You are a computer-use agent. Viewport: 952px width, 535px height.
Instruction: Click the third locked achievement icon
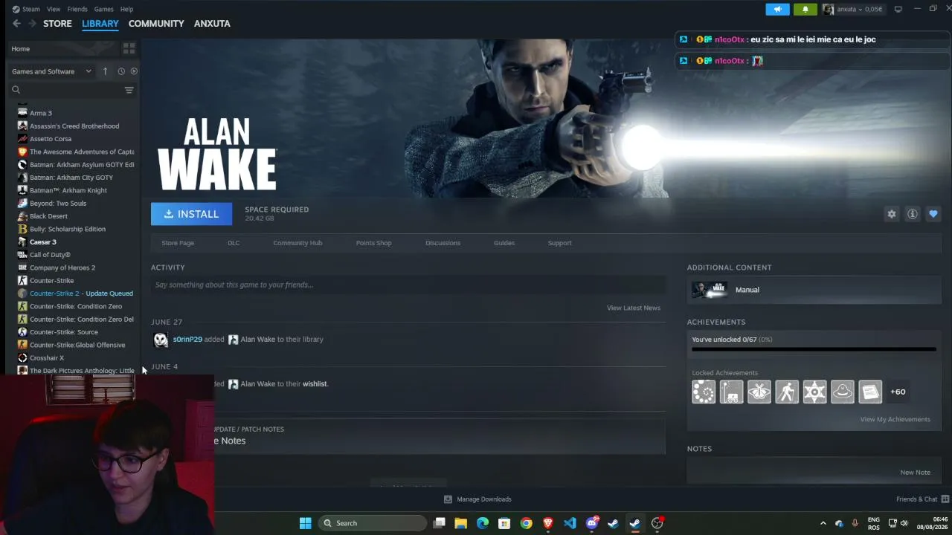point(759,392)
